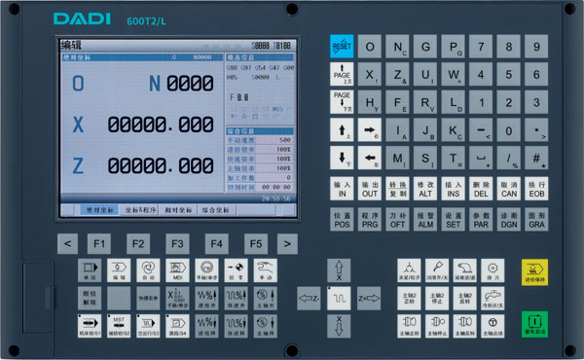Toggle the machine lock S1 key
Viewport: 584px width, 360px height.
[x=90, y=326]
